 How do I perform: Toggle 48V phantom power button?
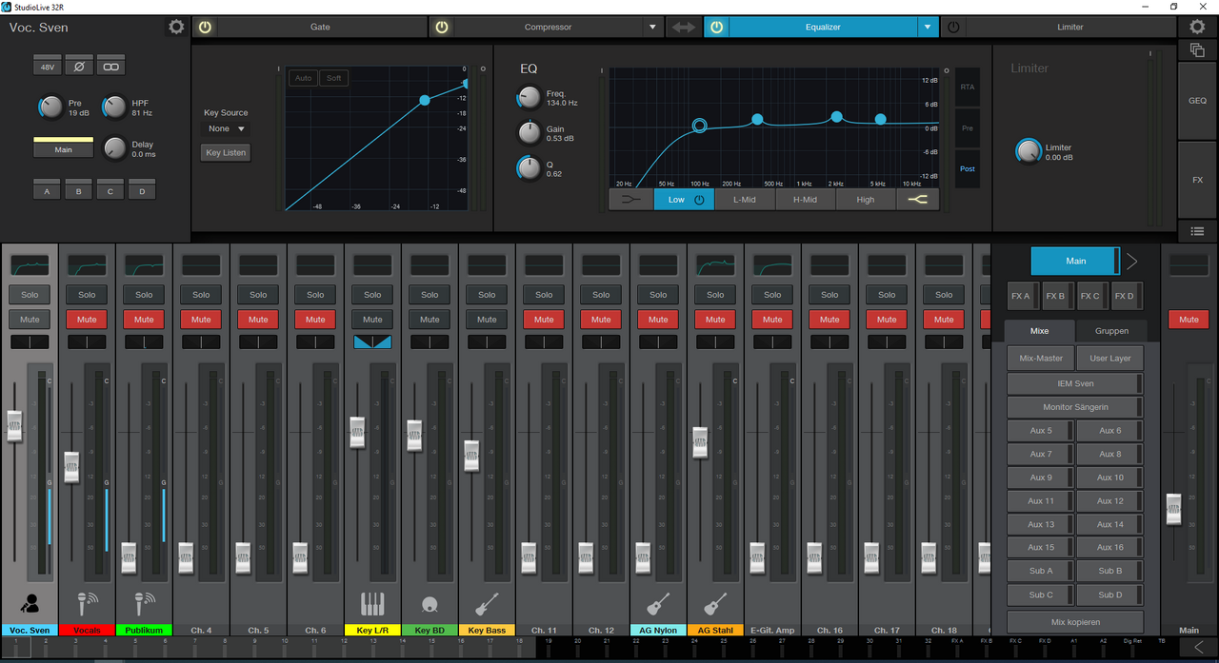47,67
